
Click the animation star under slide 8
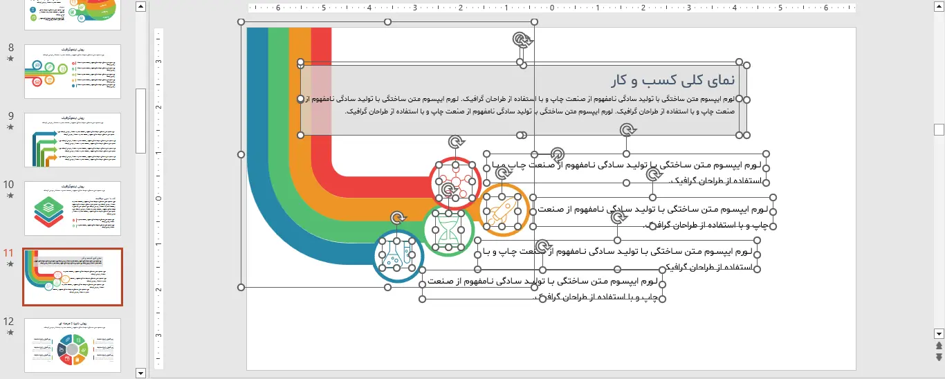[x=10, y=59]
